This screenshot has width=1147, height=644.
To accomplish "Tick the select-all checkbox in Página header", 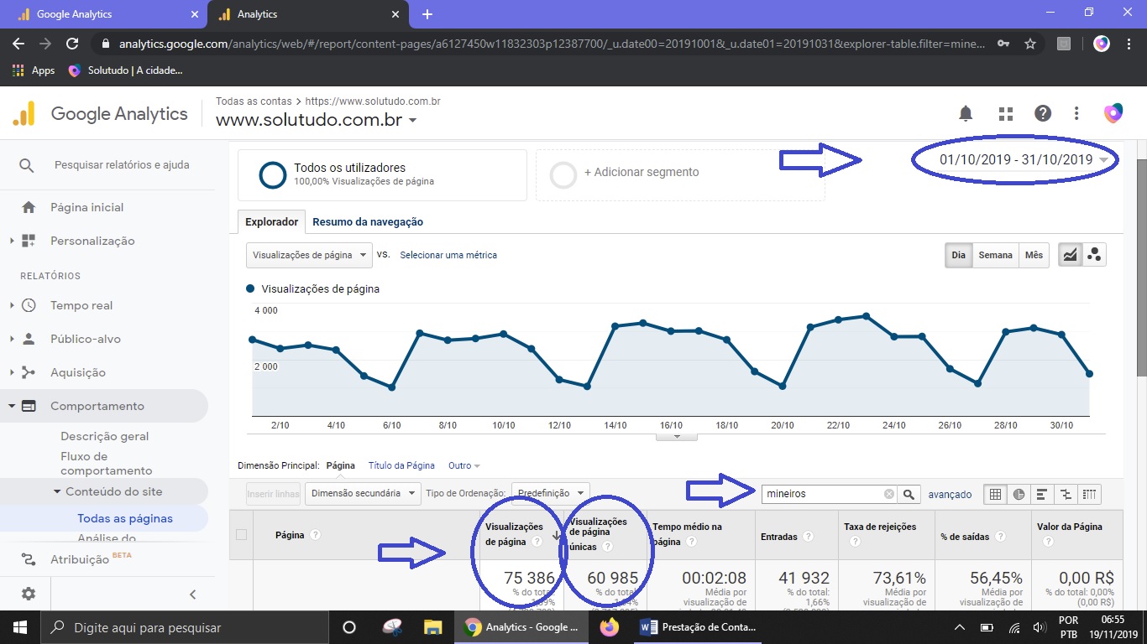I will [x=242, y=535].
